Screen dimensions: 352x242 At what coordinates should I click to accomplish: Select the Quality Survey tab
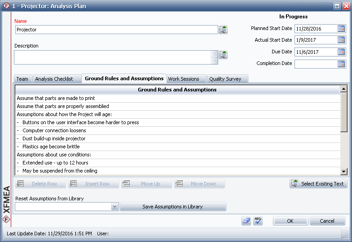pos(225,79)
